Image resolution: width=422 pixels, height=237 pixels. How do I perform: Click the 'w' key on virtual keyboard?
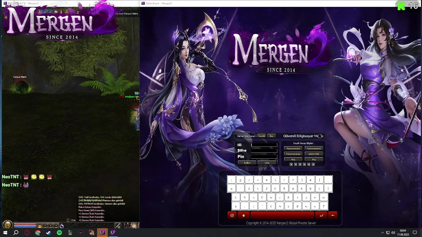[x=306, y=206]
